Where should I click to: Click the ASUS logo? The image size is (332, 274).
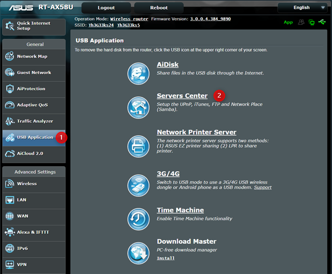click(20, 8)
